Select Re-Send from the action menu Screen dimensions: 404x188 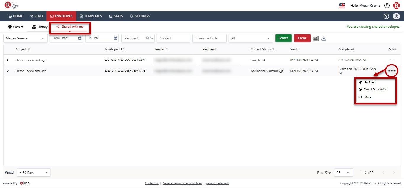(x=367, y=83)
